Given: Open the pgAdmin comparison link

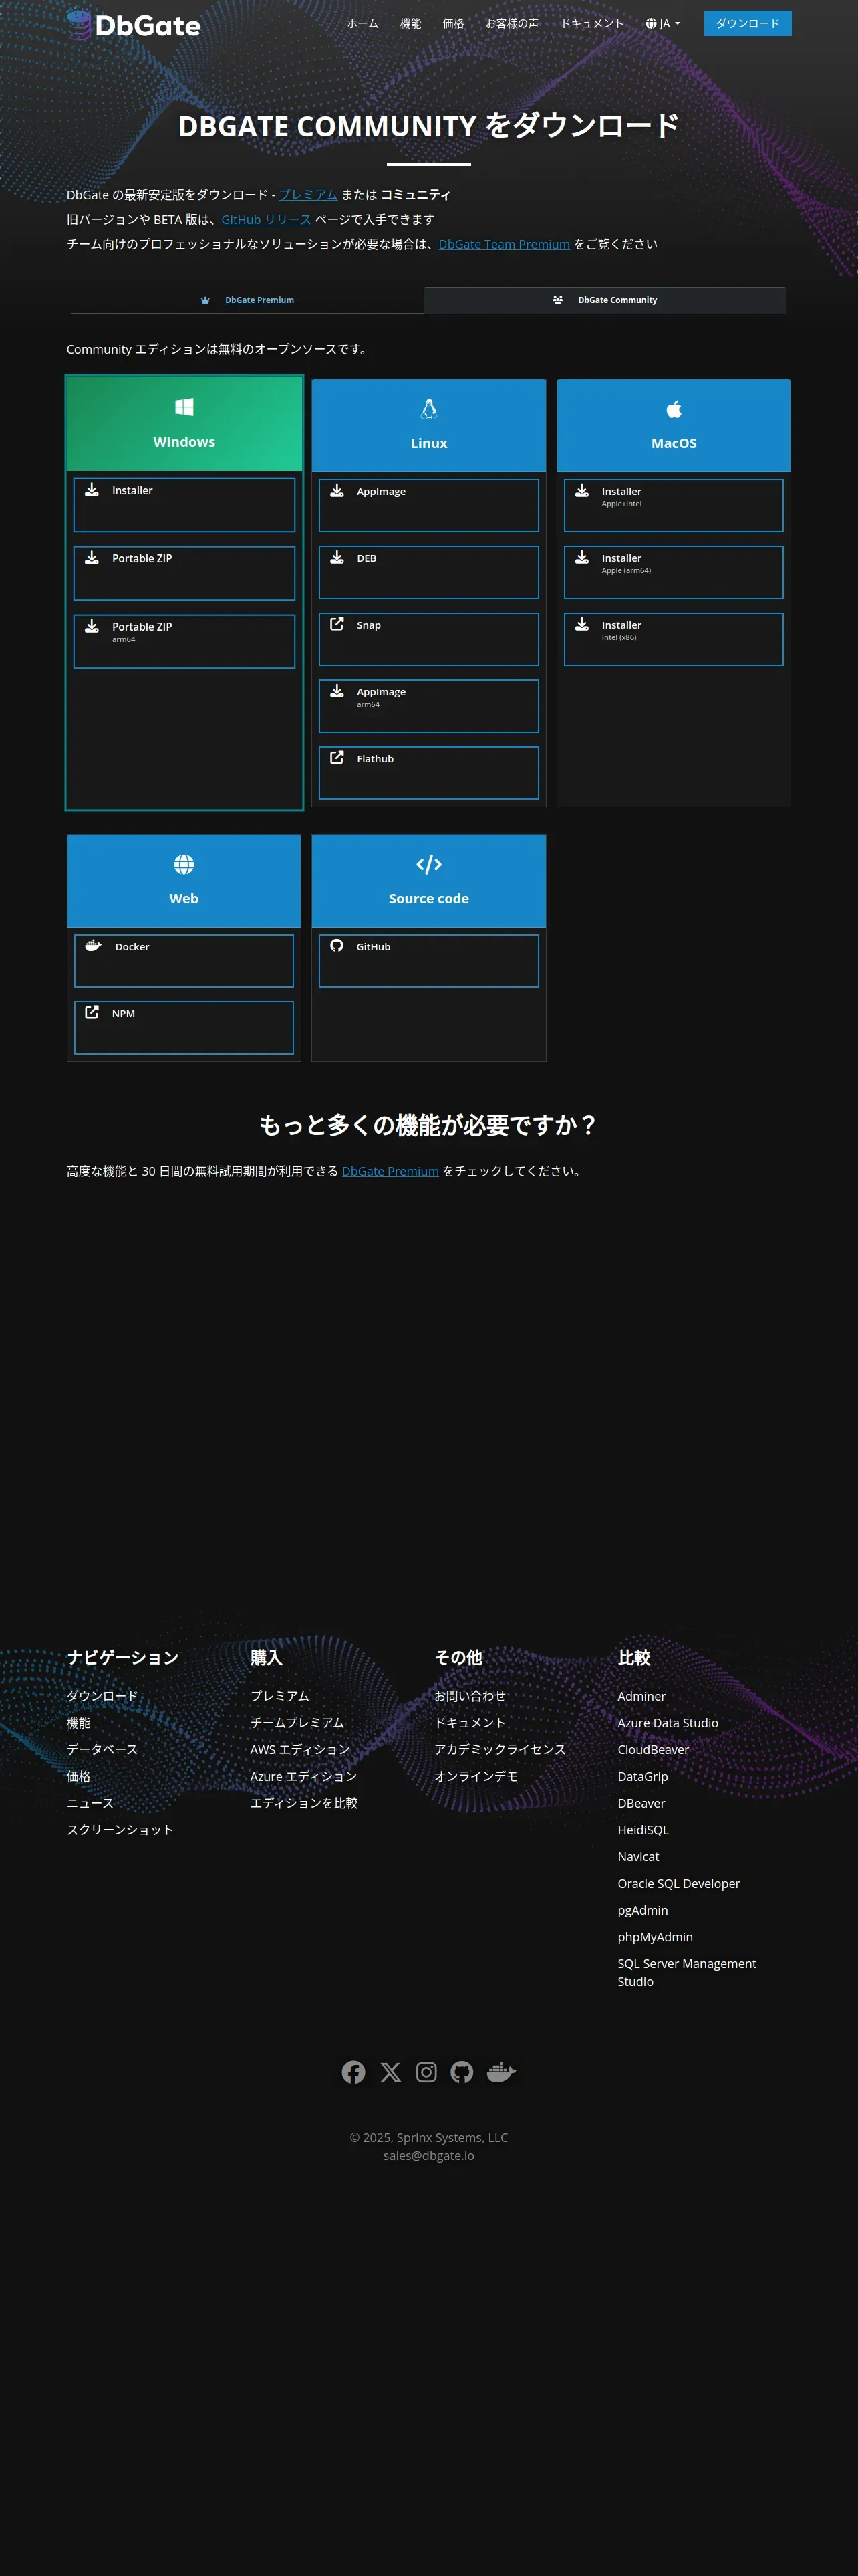Looking at the screenshot, I should (x=643, y=1910).
